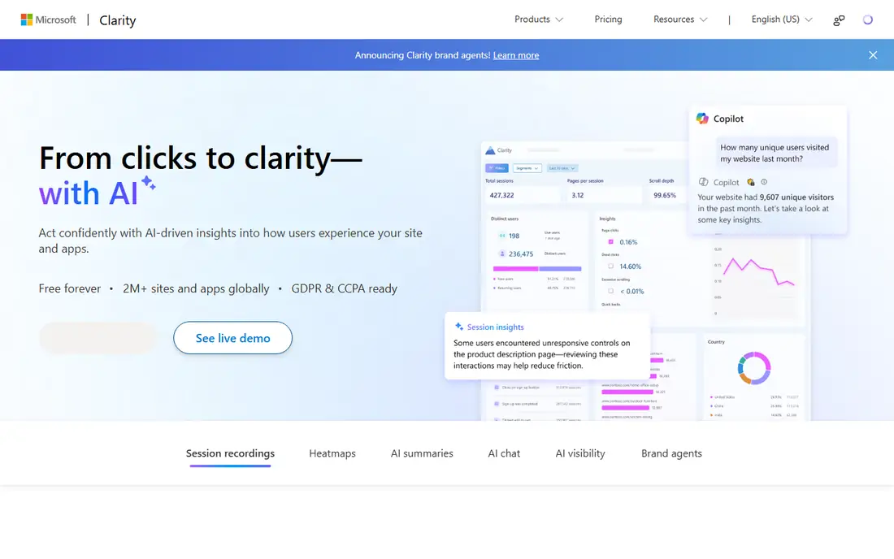894x559 pixels.
Task: Open the English (US) language selector
Action: [782, 19]
